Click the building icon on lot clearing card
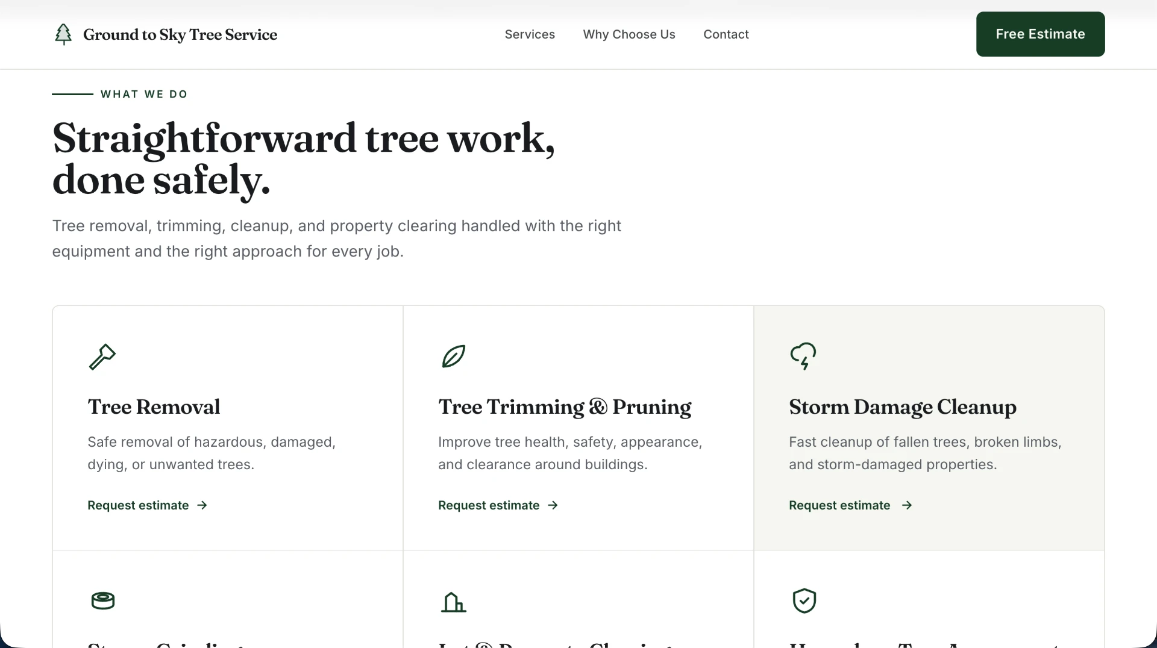 click(x=454, y=602)
